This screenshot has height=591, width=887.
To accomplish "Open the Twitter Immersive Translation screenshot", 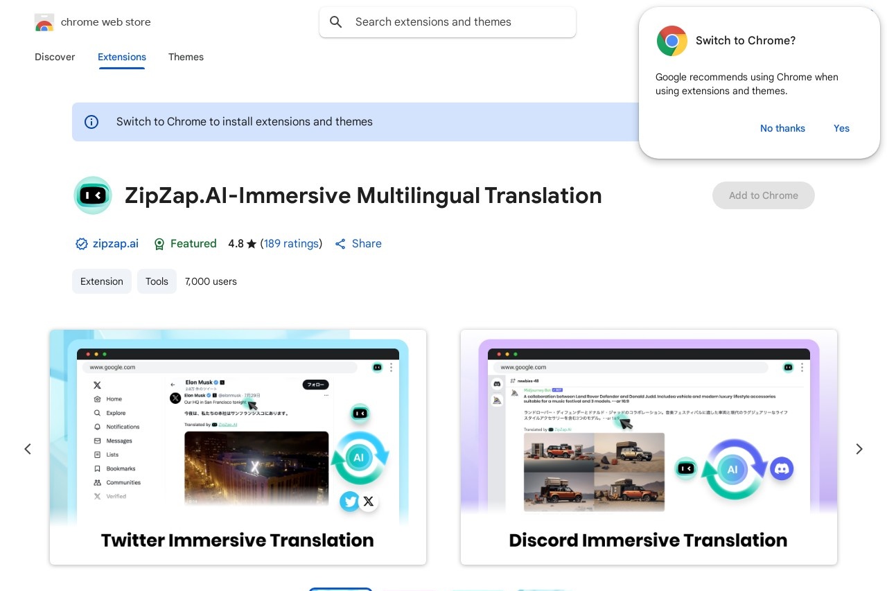I will pos(238,447).
